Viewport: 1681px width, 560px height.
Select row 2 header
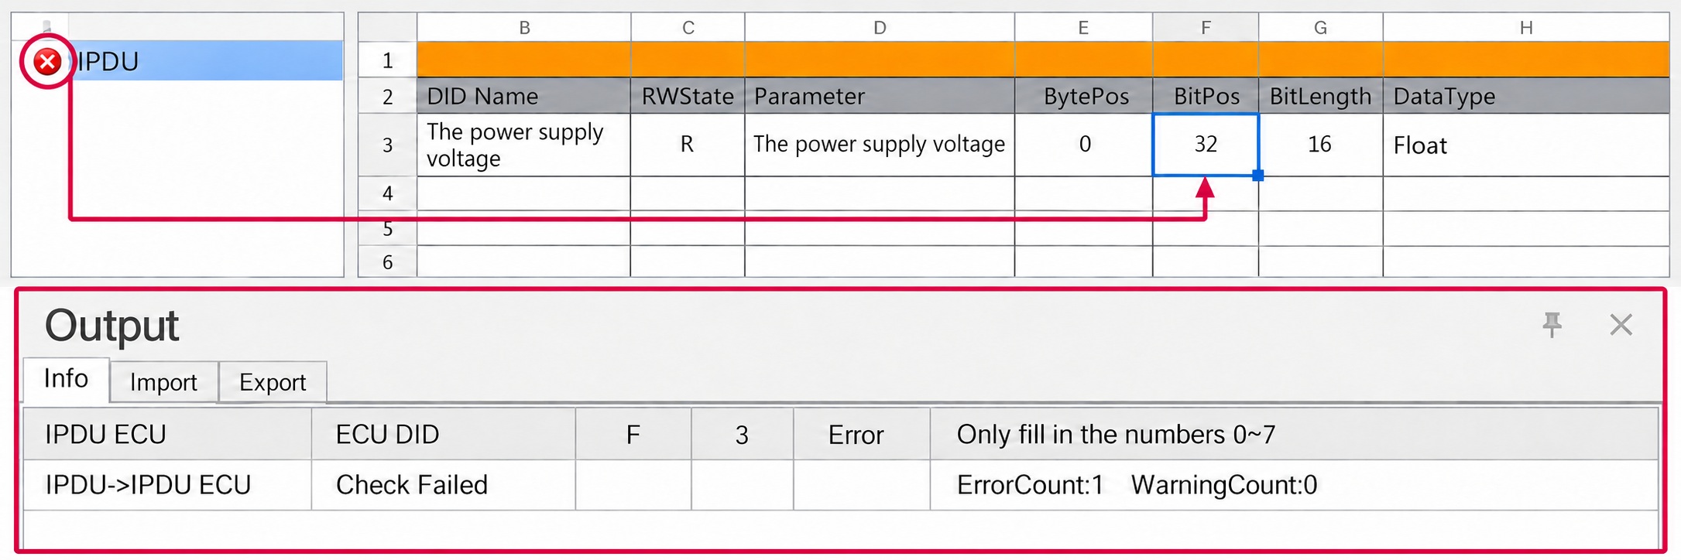388,96
